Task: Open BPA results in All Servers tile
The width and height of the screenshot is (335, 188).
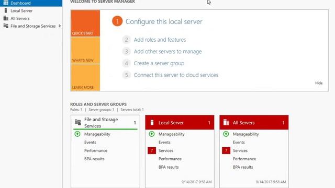Action: click(243, 167)
